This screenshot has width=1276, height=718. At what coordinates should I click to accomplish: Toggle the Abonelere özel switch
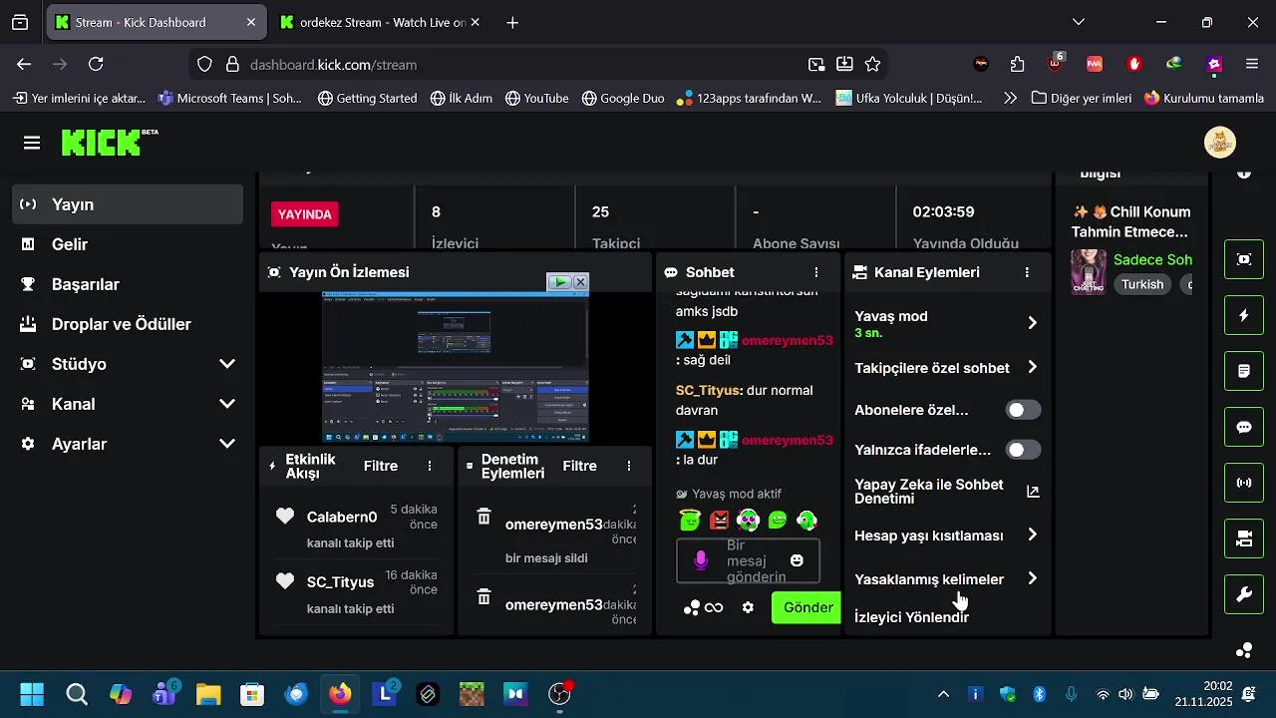1023,410
